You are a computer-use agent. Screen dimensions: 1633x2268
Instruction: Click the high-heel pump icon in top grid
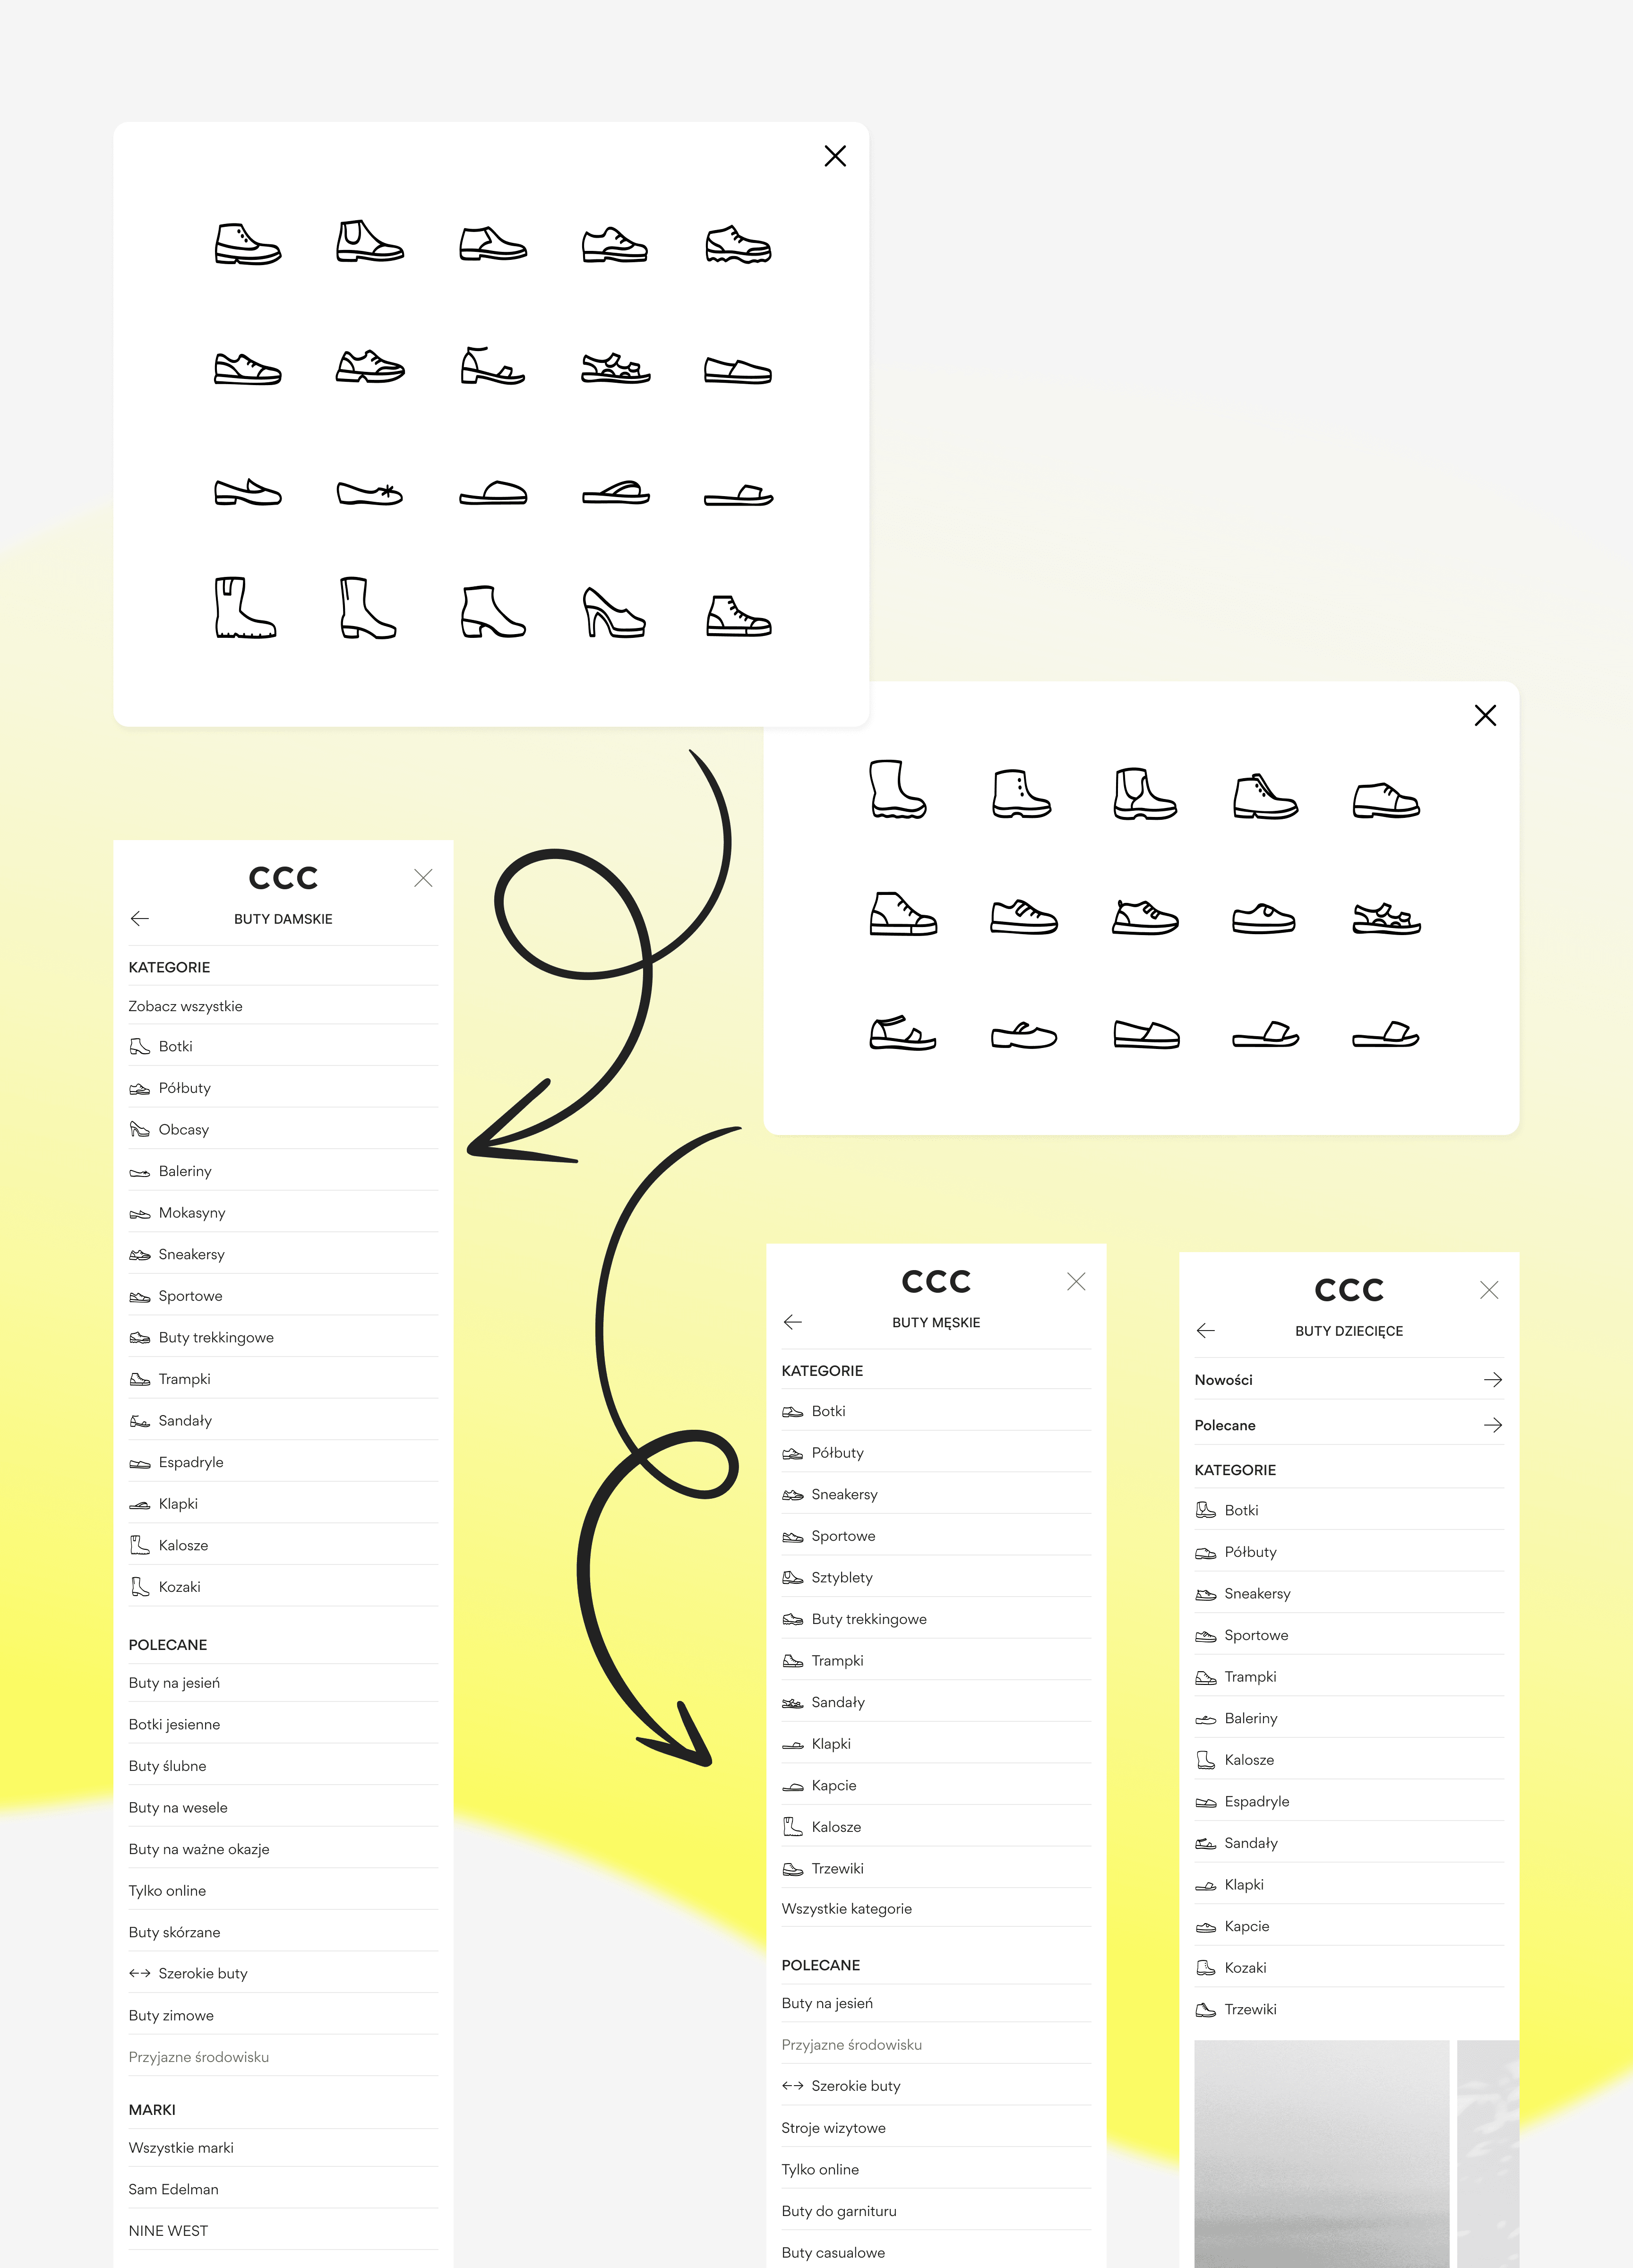click(614, 612)
